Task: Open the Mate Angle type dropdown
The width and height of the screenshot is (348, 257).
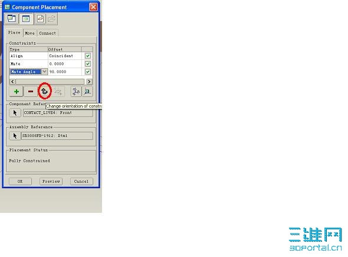Action: coord(44,72)
